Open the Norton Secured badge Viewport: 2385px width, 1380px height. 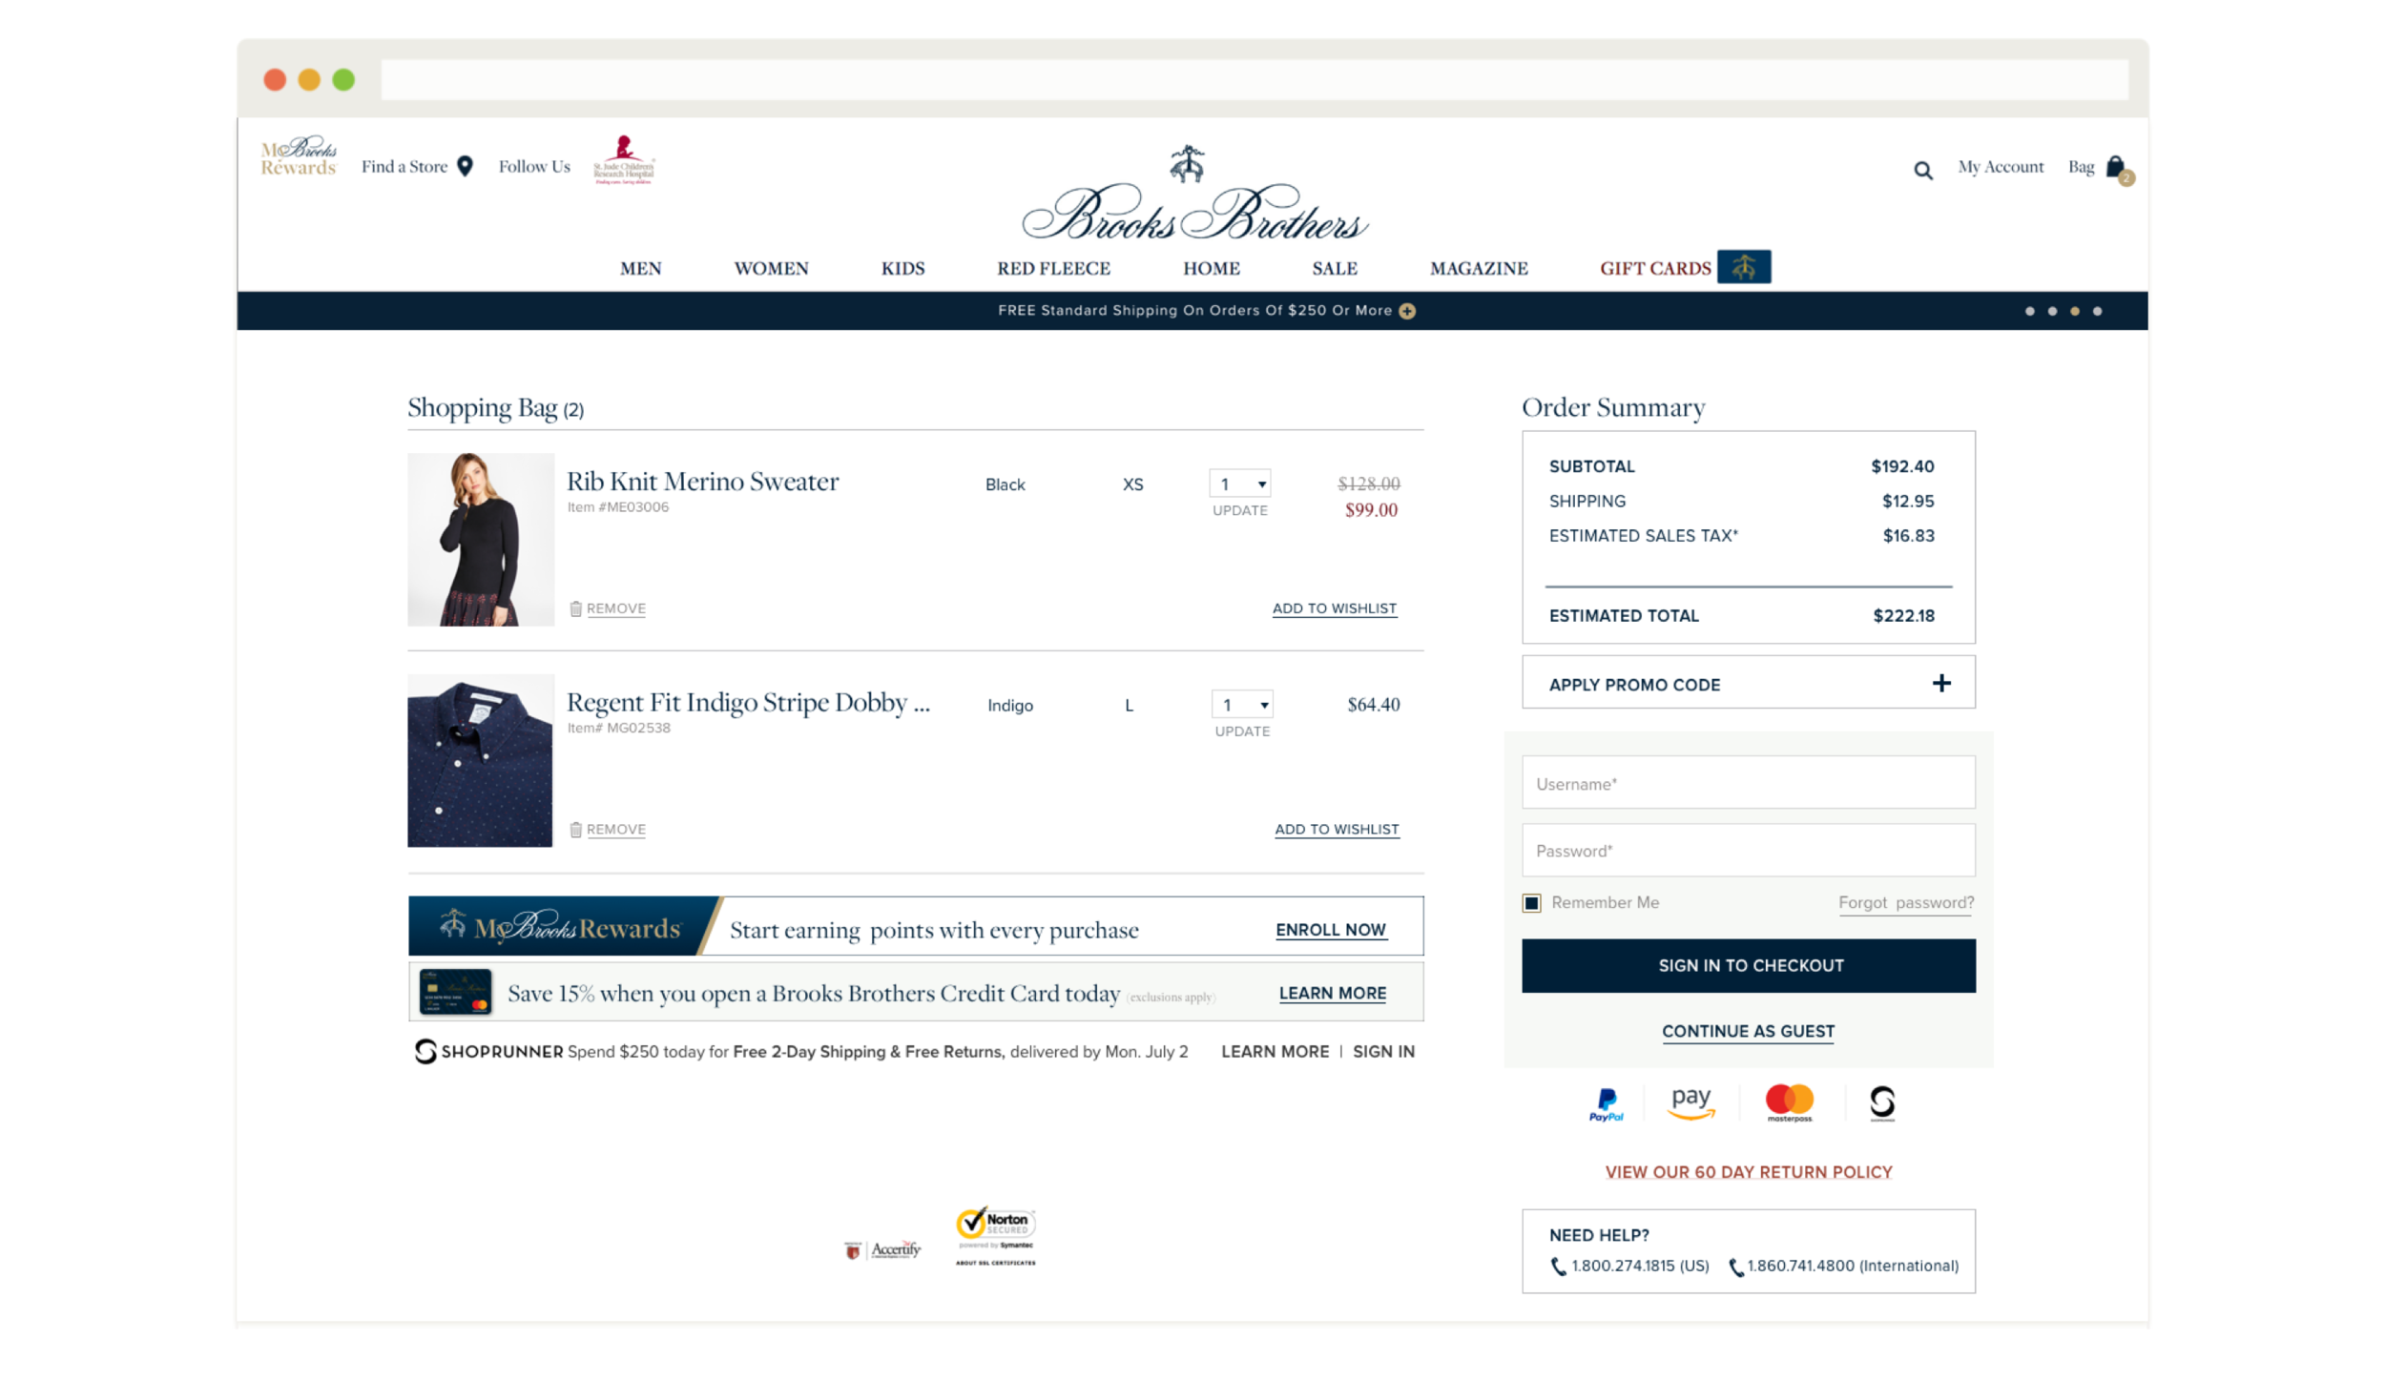pyautogui.click(x=995, y=1237)
